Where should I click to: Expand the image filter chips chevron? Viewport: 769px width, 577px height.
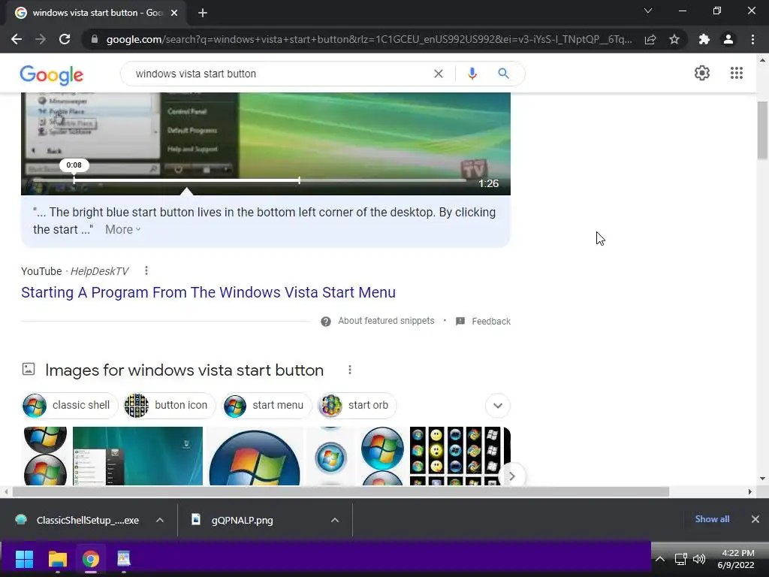click(498, 406)
